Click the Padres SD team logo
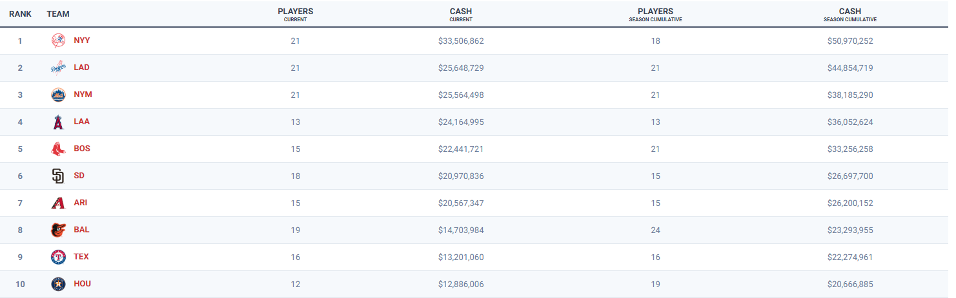Image resolution: width=956 pixels, height=298 pixels. click(58, 176)
